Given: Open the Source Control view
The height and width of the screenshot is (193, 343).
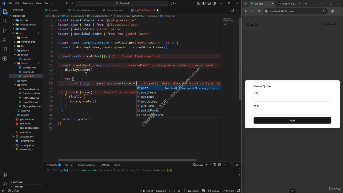Looking at the screenshot, I should (5, 30).
